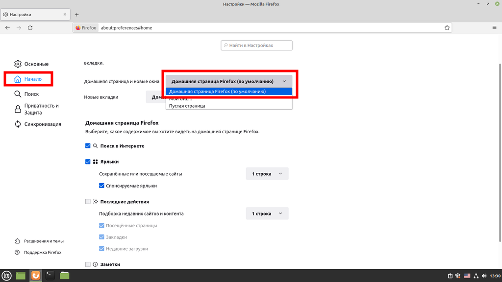The height and width of the screenshot is (282, 502).
Task: Launch terminal from the taskbar
Action: 50,276
